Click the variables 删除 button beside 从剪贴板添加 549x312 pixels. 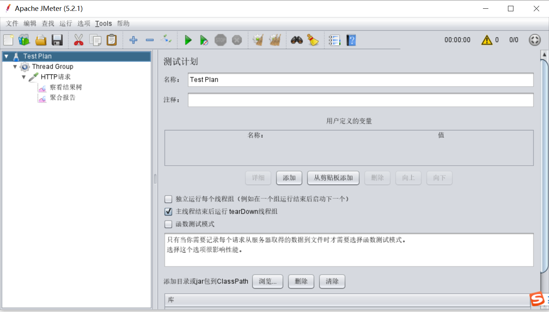click(377, 178)
